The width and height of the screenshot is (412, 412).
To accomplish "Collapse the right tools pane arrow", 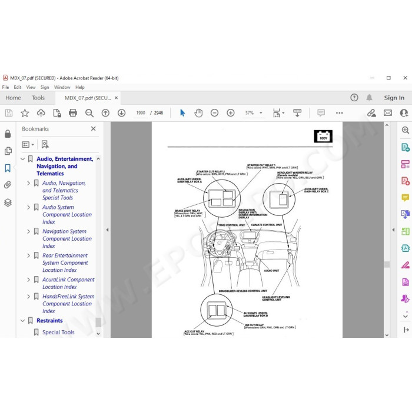I will click(x=393, y=230).
